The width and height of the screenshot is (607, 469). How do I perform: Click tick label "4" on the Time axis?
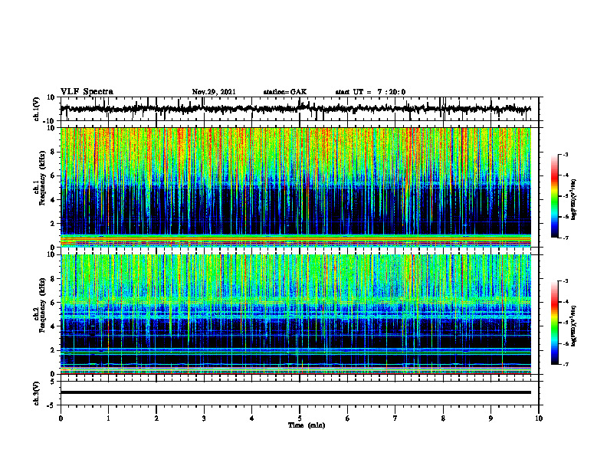(x=252, y=418)
